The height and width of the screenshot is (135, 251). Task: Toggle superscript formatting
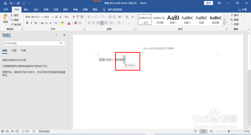coord(51,23)
